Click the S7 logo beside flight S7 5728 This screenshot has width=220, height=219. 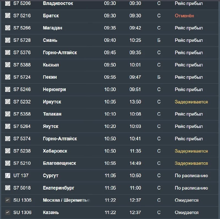tap(8, 40)
